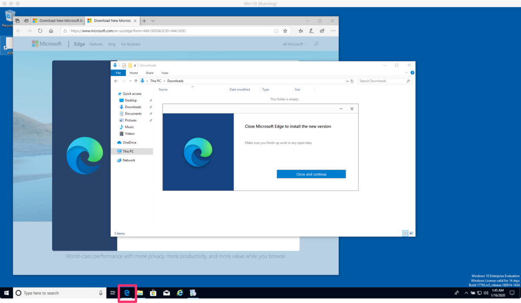Open the Share ribbon tab
The width and height of the screenshot is (521, 303).
(x=149, y=73)
